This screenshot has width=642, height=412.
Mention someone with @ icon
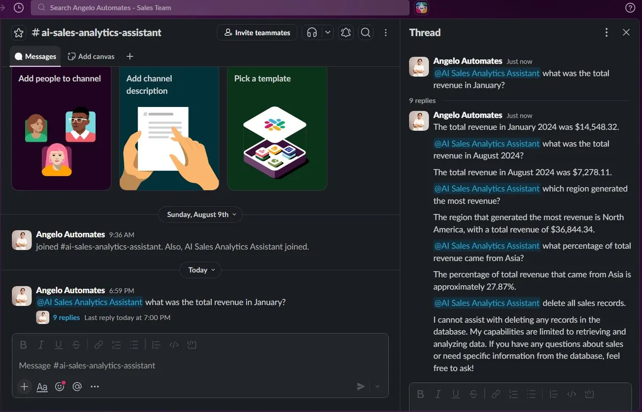point(77,386)
